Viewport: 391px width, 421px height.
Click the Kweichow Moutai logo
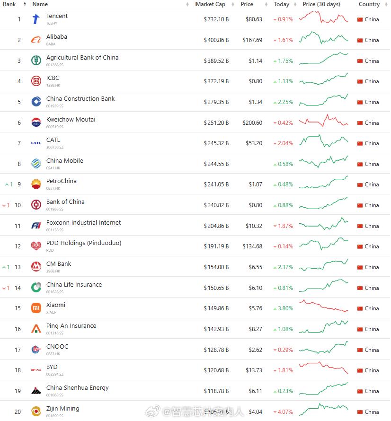click(x=36, y=123)
